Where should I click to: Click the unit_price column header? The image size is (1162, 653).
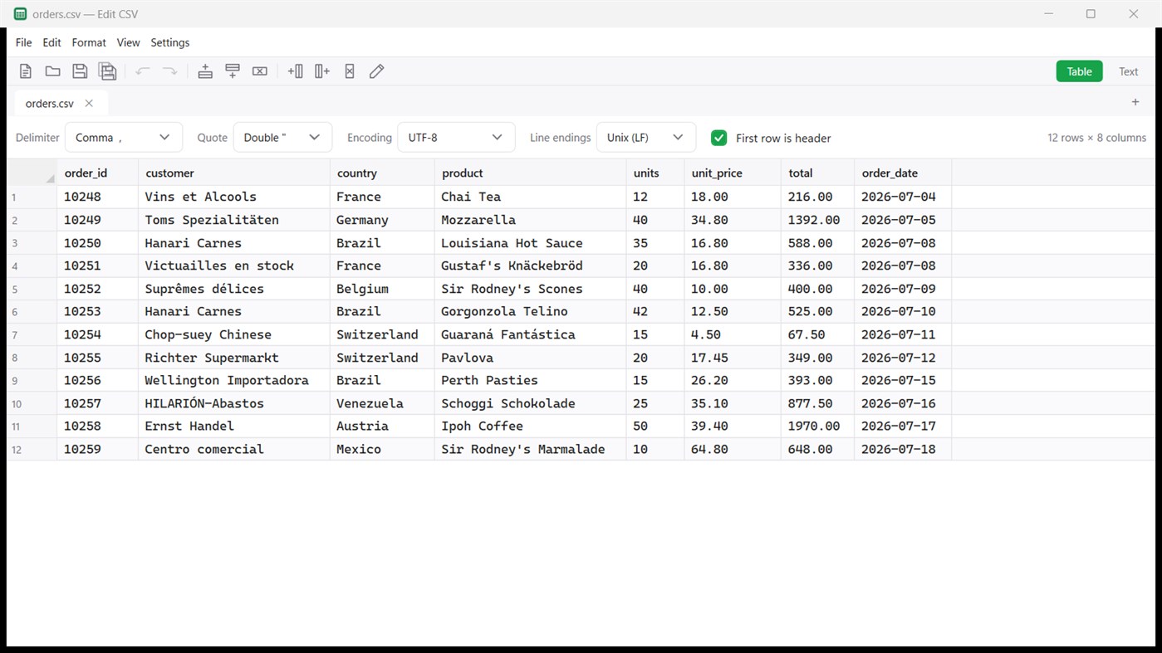tap(733, 173)
